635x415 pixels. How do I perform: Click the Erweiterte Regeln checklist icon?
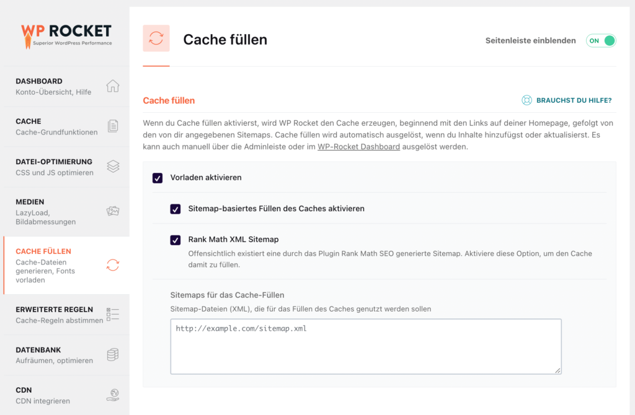point(113,314)
